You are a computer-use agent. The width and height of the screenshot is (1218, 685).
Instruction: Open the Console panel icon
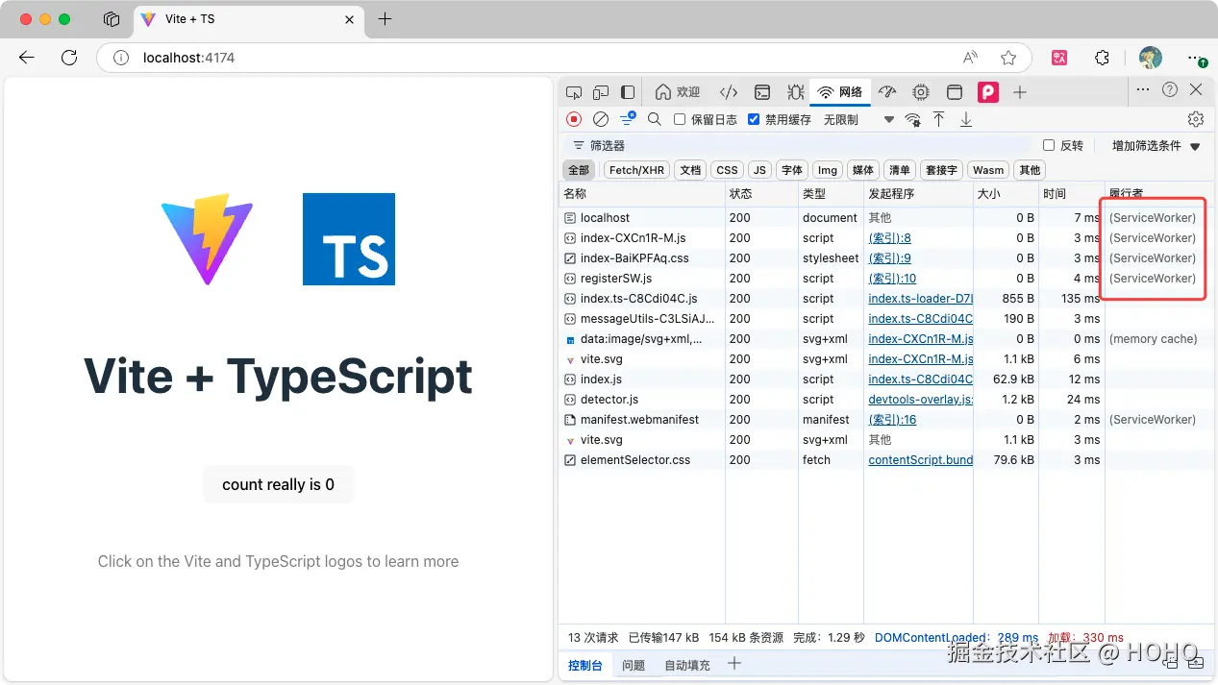[761, 92]
